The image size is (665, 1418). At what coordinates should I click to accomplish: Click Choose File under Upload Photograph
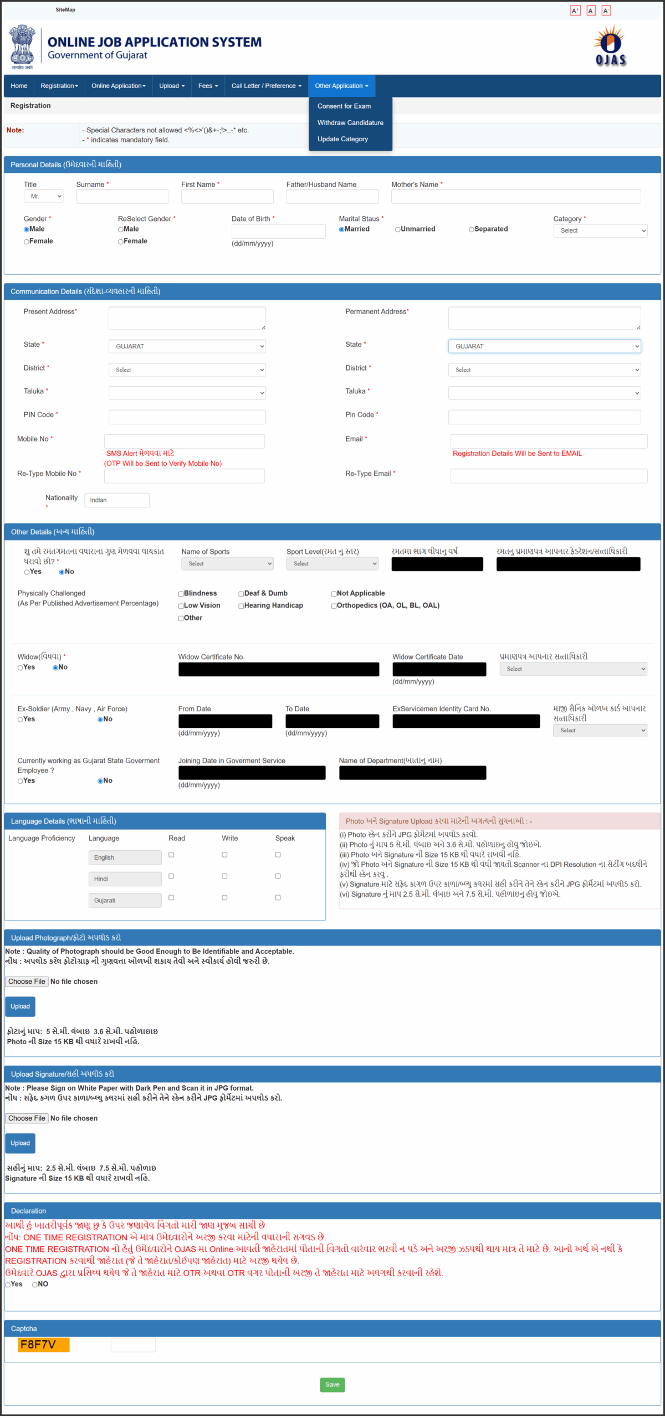tap(27, 981)
